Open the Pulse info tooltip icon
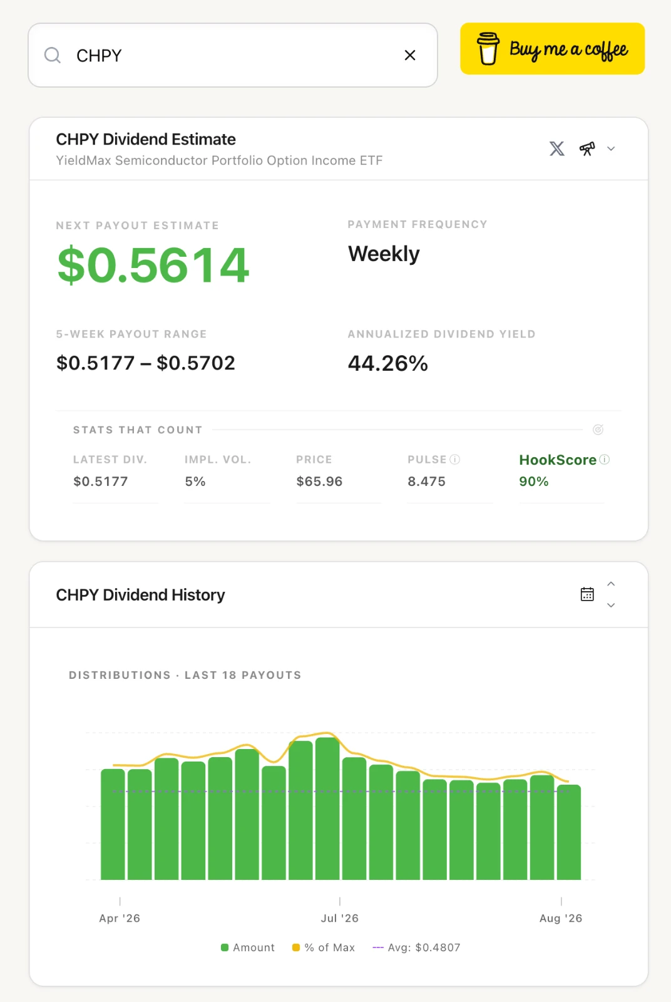Viewport: 671px width, 1002px height. click(455, 459)
